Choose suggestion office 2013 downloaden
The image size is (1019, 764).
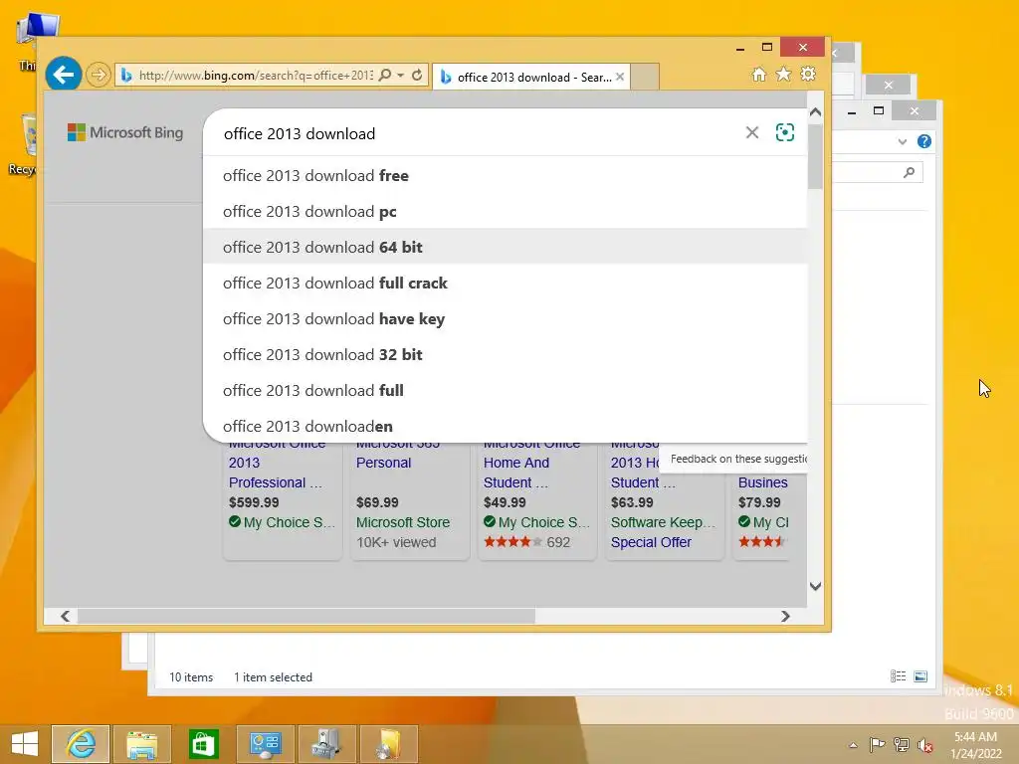tap(505, 426)
